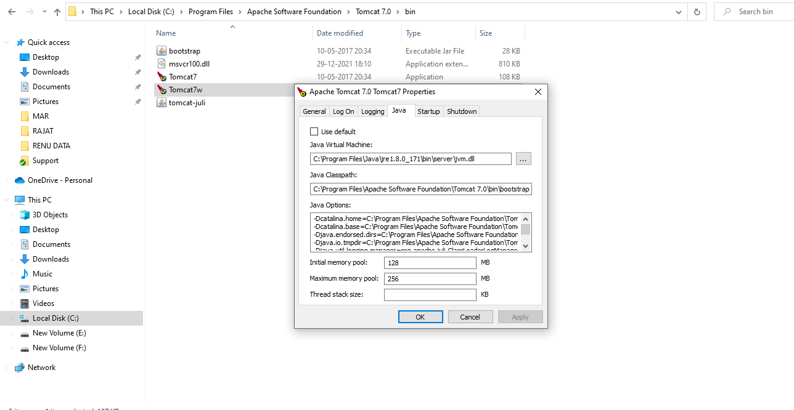
Task: Switch to the Log On tab
Action: pyautogui.click(x=343, y=111)
